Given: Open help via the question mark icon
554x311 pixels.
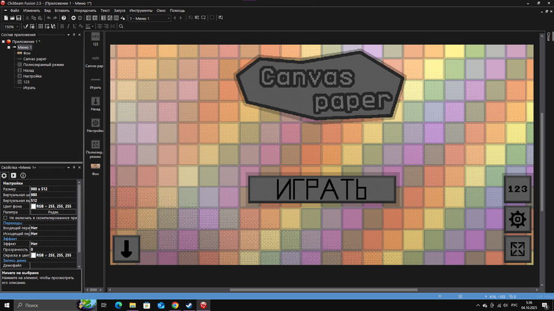Looking at the screenshot, I should 63,18.
